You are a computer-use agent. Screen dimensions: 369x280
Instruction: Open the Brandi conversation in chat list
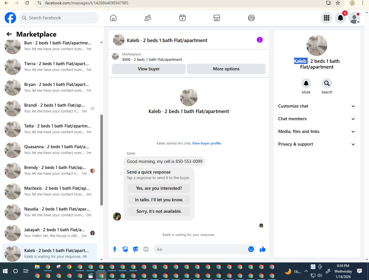pos(50,108)
